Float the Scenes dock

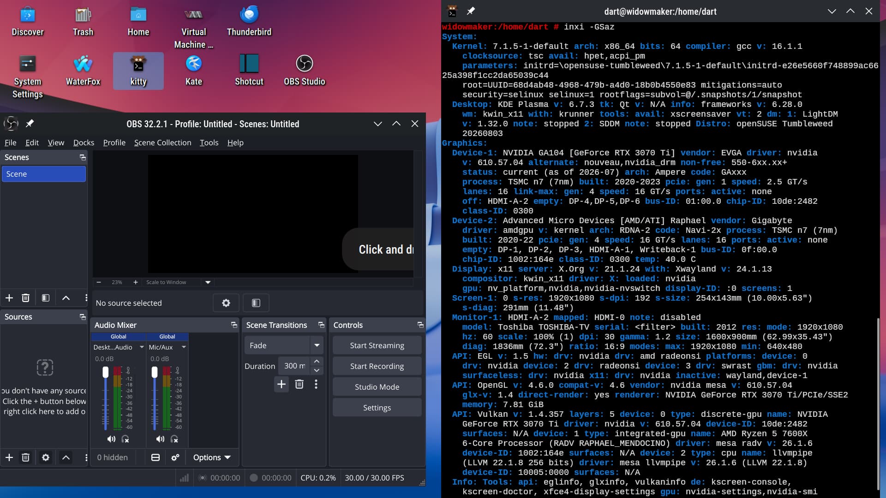click(x=83, y=157)
